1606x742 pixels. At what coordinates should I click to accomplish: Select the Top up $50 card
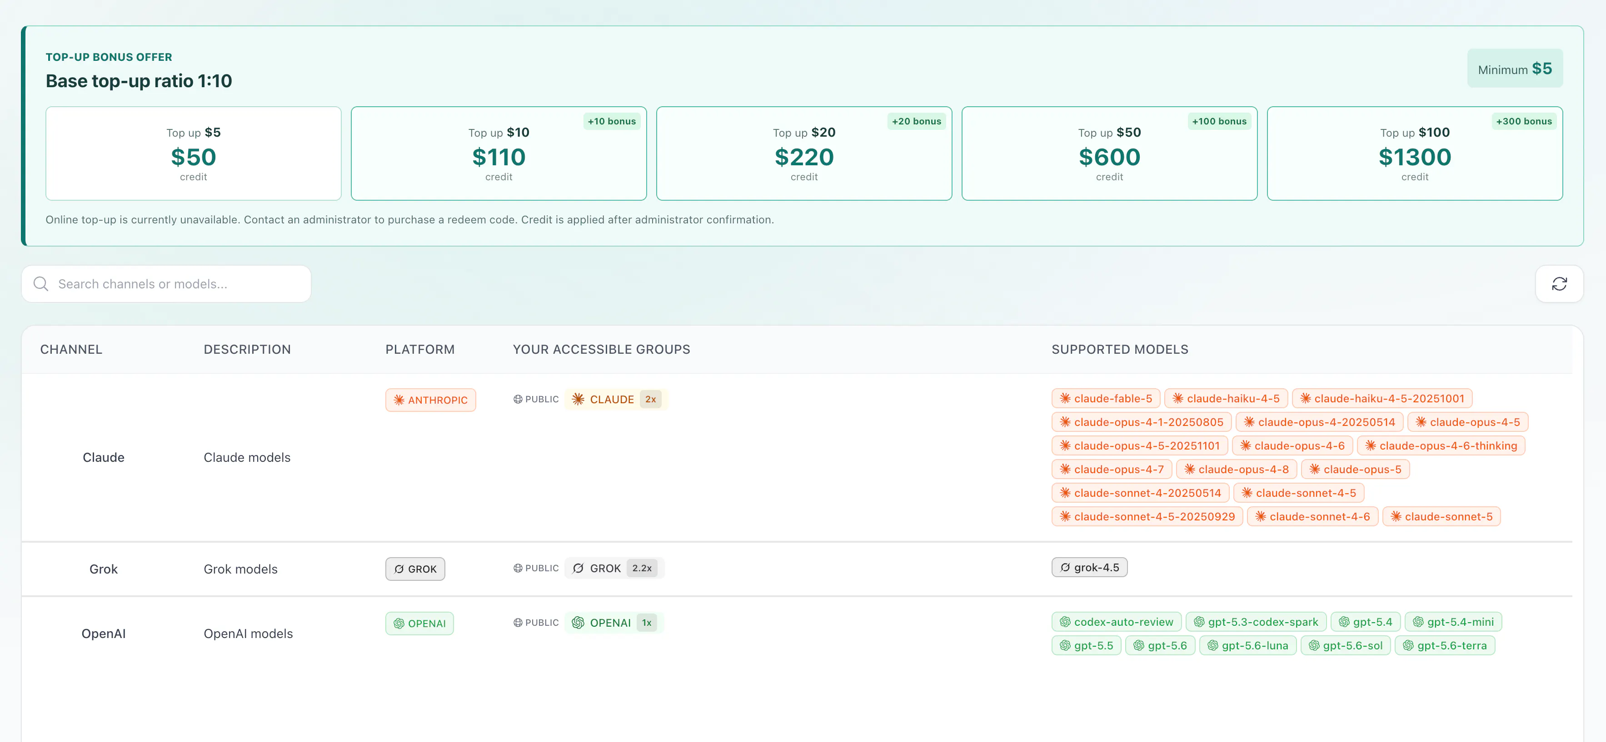pos(1109,153)
